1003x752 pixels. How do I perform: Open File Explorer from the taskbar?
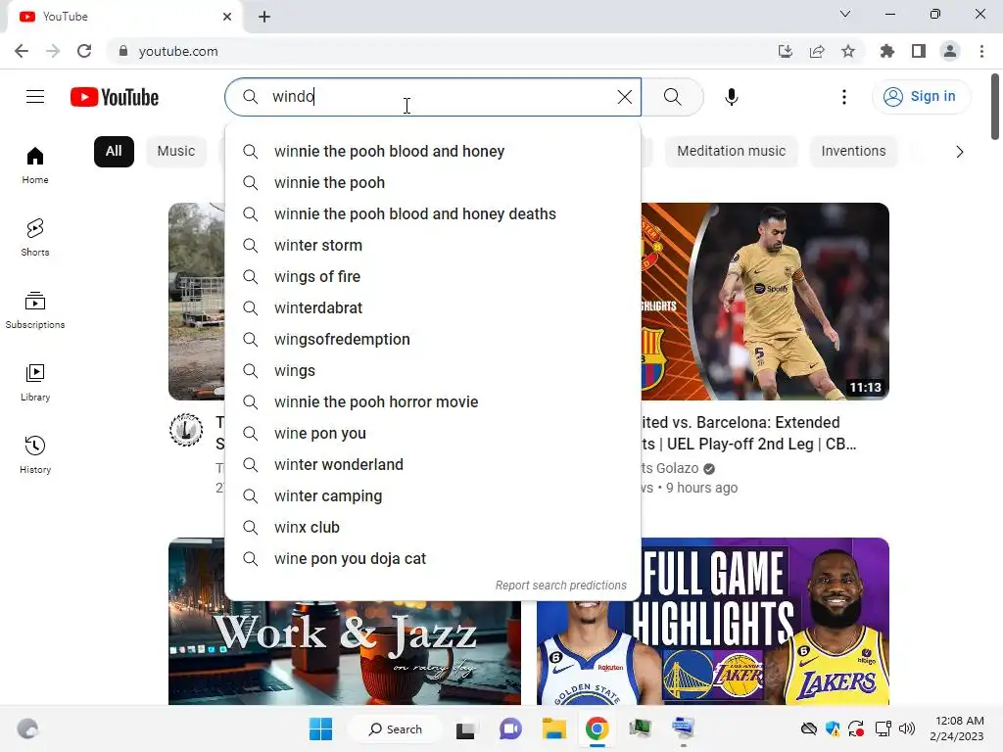(x=554, y=728)
